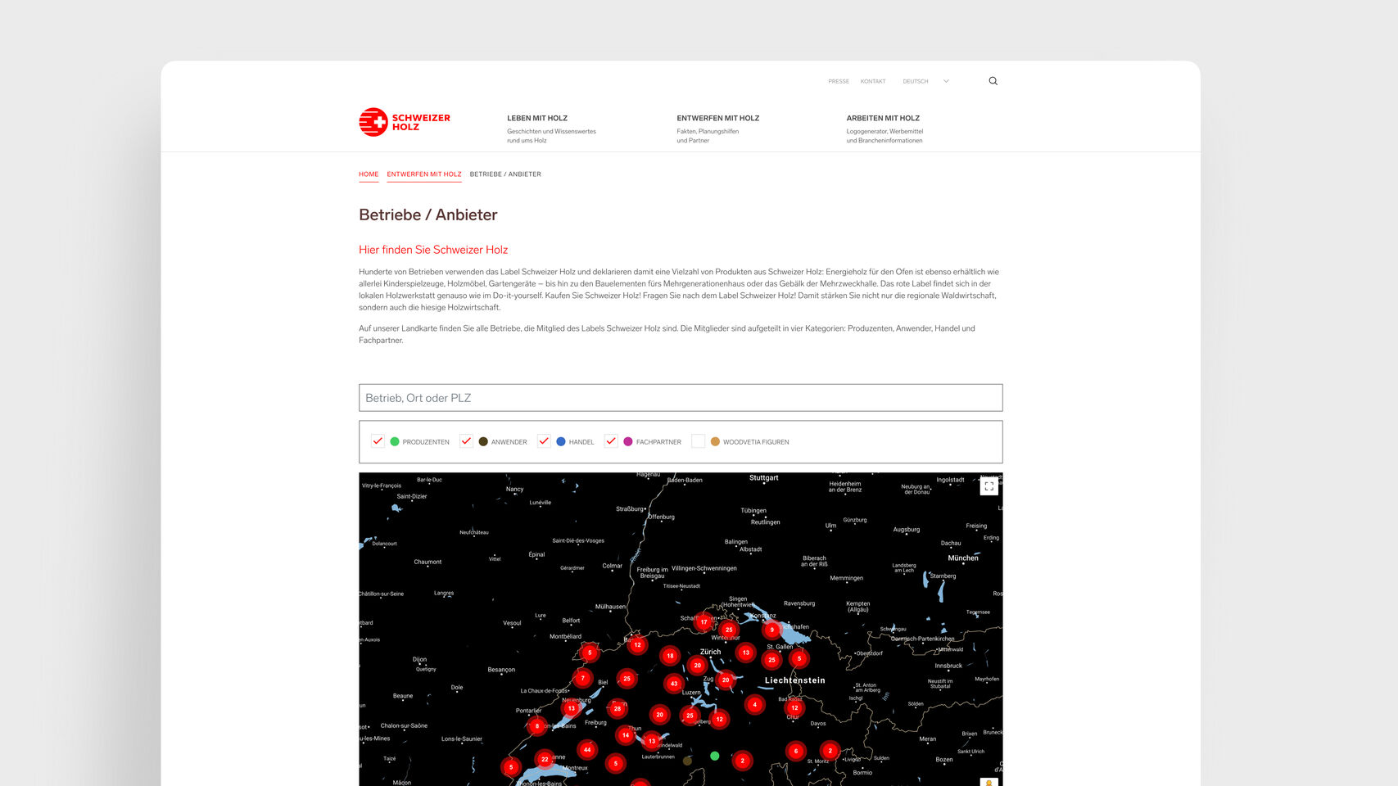The image size is (1398, 786).
Task: Open the Deutsch language dropdown
Action: [x=925, y=81]
